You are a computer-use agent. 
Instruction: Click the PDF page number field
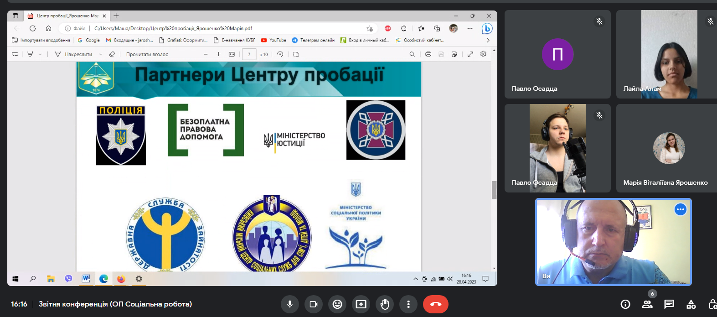tap(249, 54)
